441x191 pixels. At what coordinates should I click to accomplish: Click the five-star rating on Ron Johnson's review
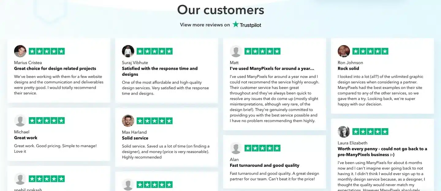pos(370,51)
